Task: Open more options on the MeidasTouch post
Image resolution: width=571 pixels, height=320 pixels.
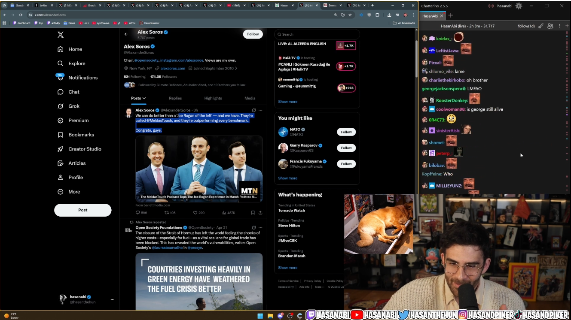Action: coord(260,110)
